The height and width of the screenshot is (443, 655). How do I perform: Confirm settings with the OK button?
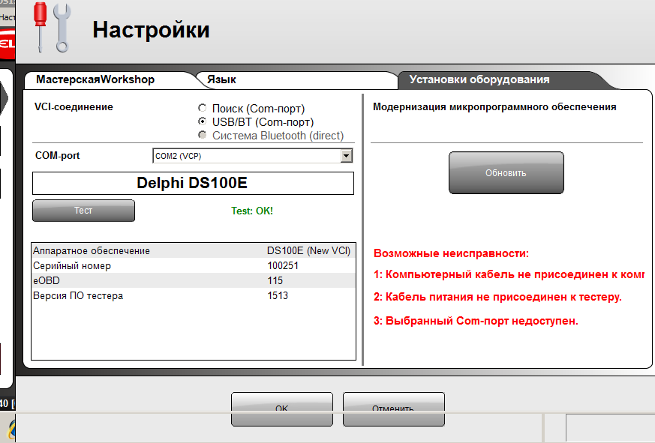pos(282,409)
